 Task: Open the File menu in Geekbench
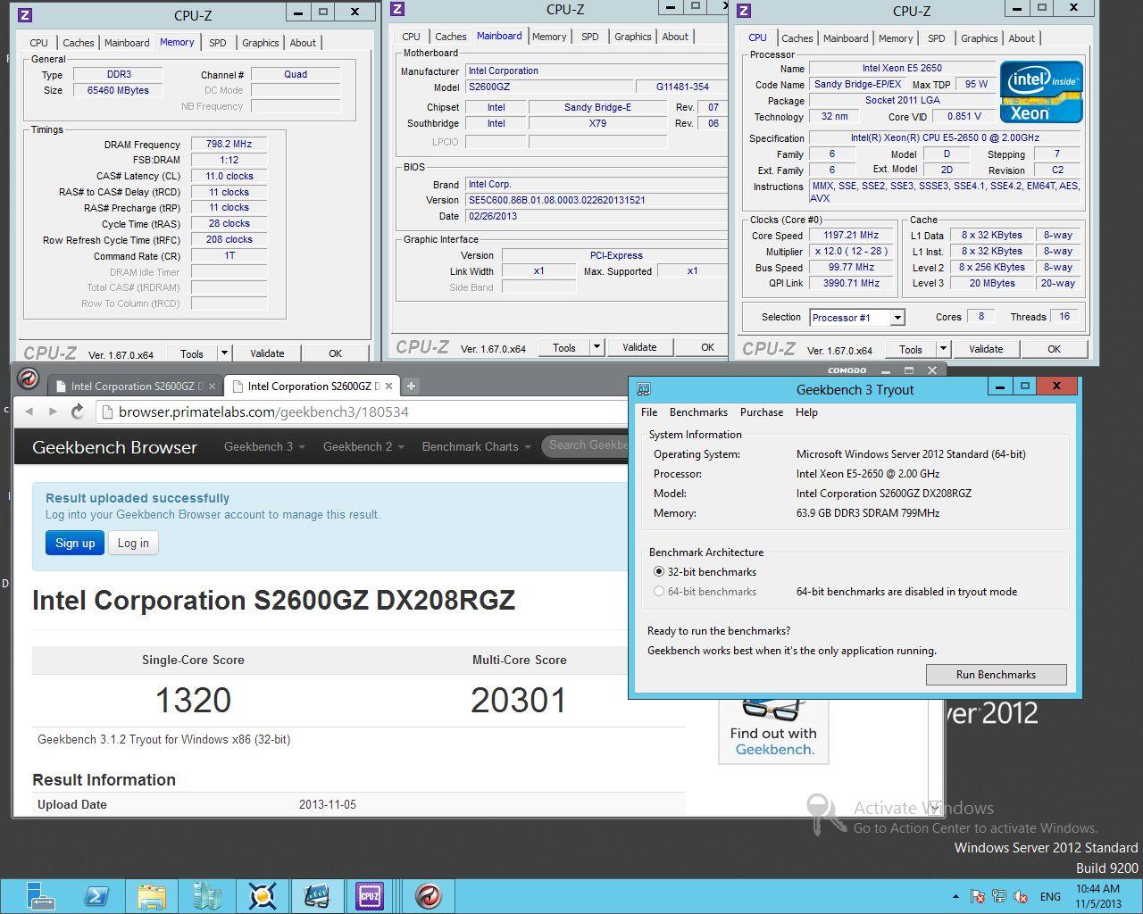pos(649,412)
